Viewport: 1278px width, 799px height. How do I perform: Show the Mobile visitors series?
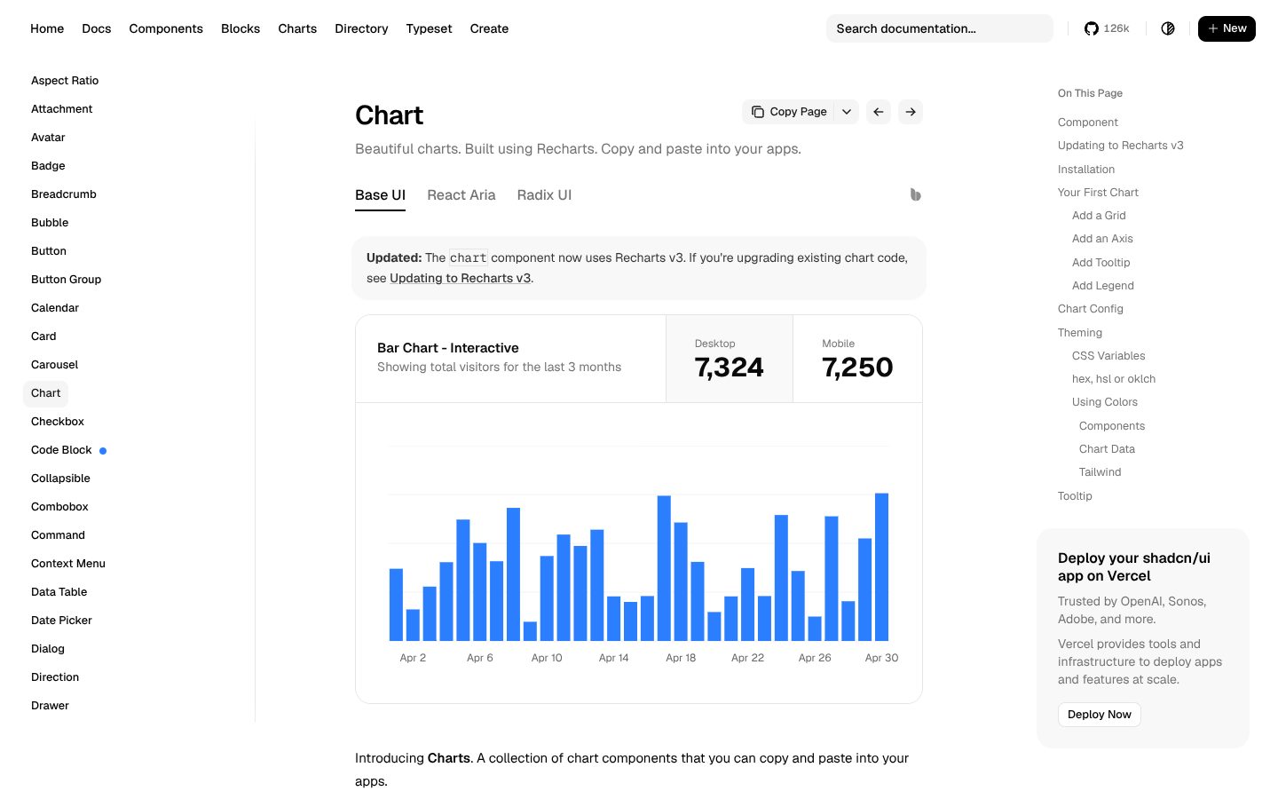[857, 359]
